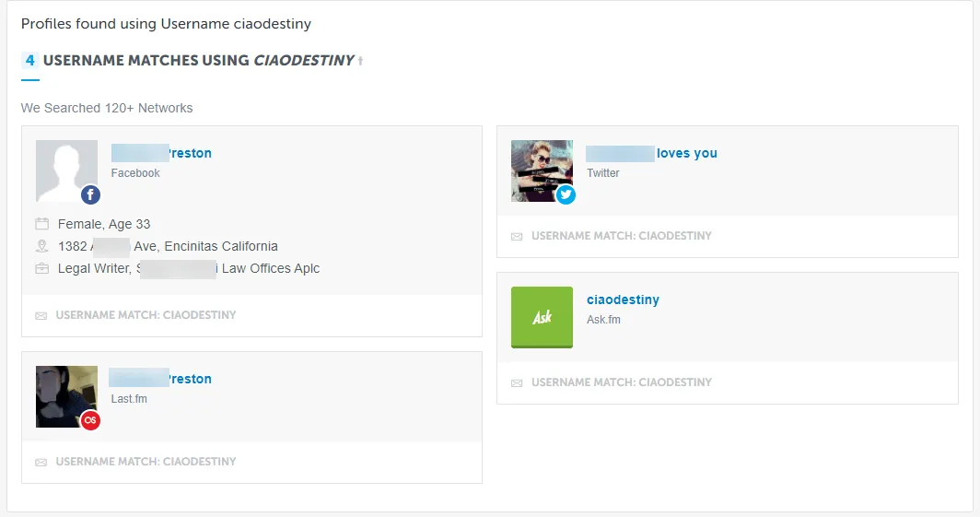
Task: Click the green Ask.fm logo tile
Action: pyautogui.click(x=542, y=317)
